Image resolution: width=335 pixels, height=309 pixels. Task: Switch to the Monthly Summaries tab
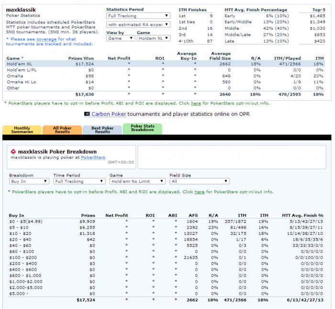(22, 130)
